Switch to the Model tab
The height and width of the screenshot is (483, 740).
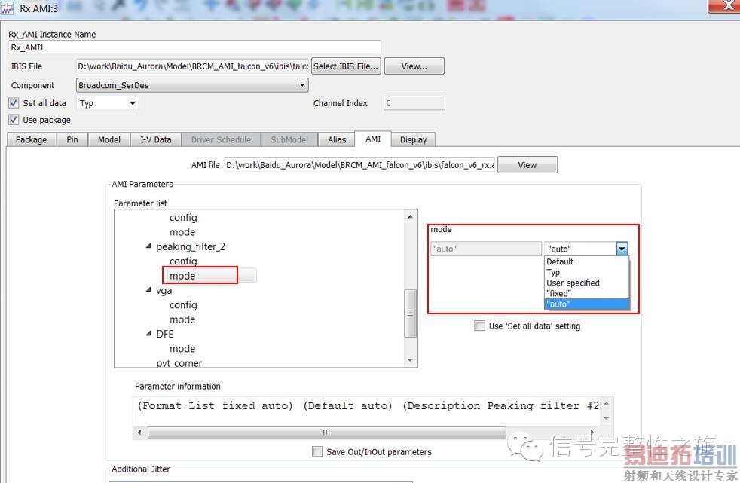pyautogui.click(x=109, y=139)
